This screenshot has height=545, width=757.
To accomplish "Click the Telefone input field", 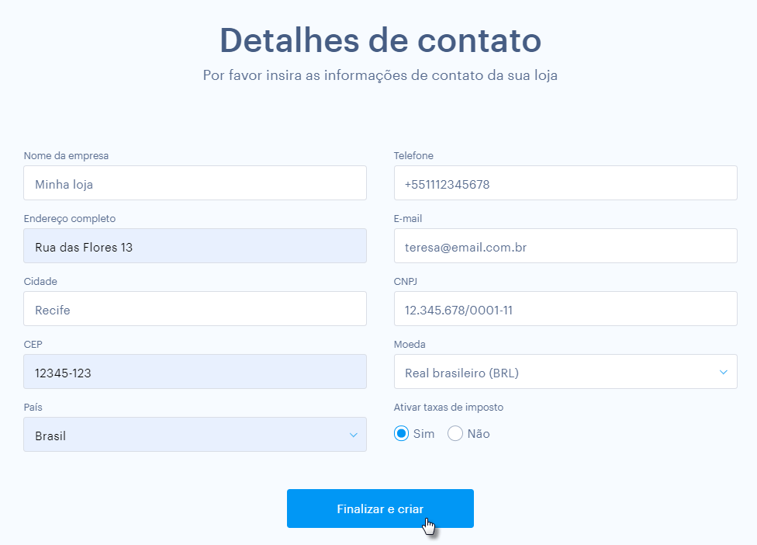I will [565, 183].
